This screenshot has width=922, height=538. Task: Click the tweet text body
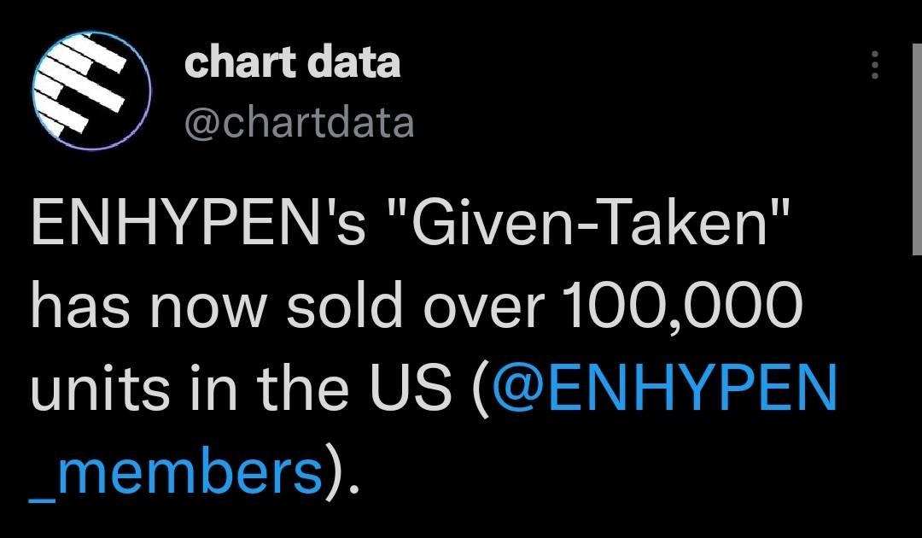[x=410, y=307]
